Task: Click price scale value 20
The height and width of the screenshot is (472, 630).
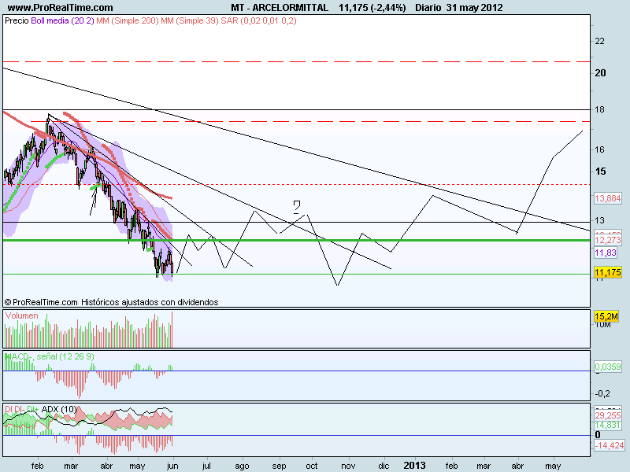Action: [600, 73]
